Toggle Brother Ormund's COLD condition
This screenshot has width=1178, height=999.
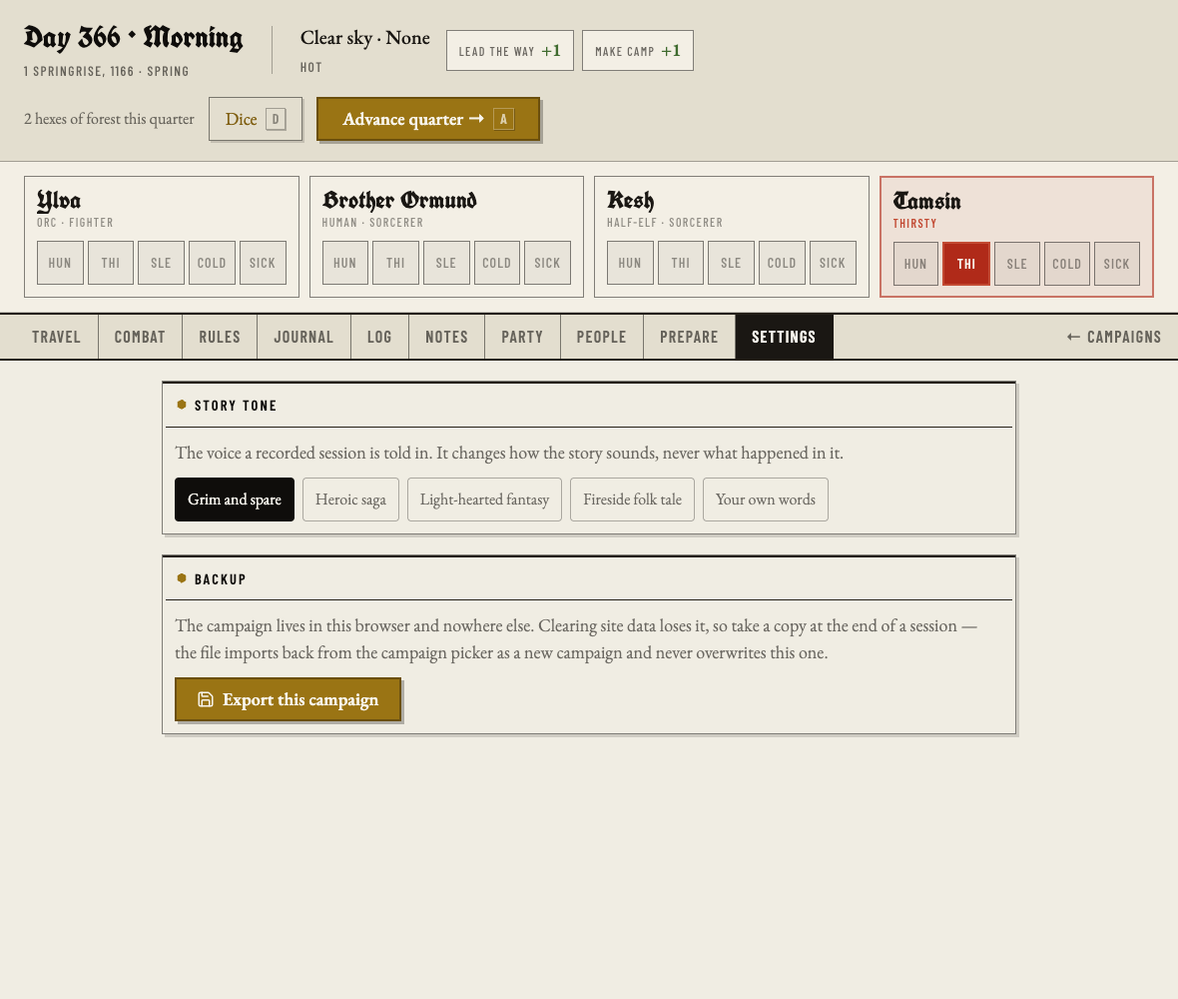(496, 263)
